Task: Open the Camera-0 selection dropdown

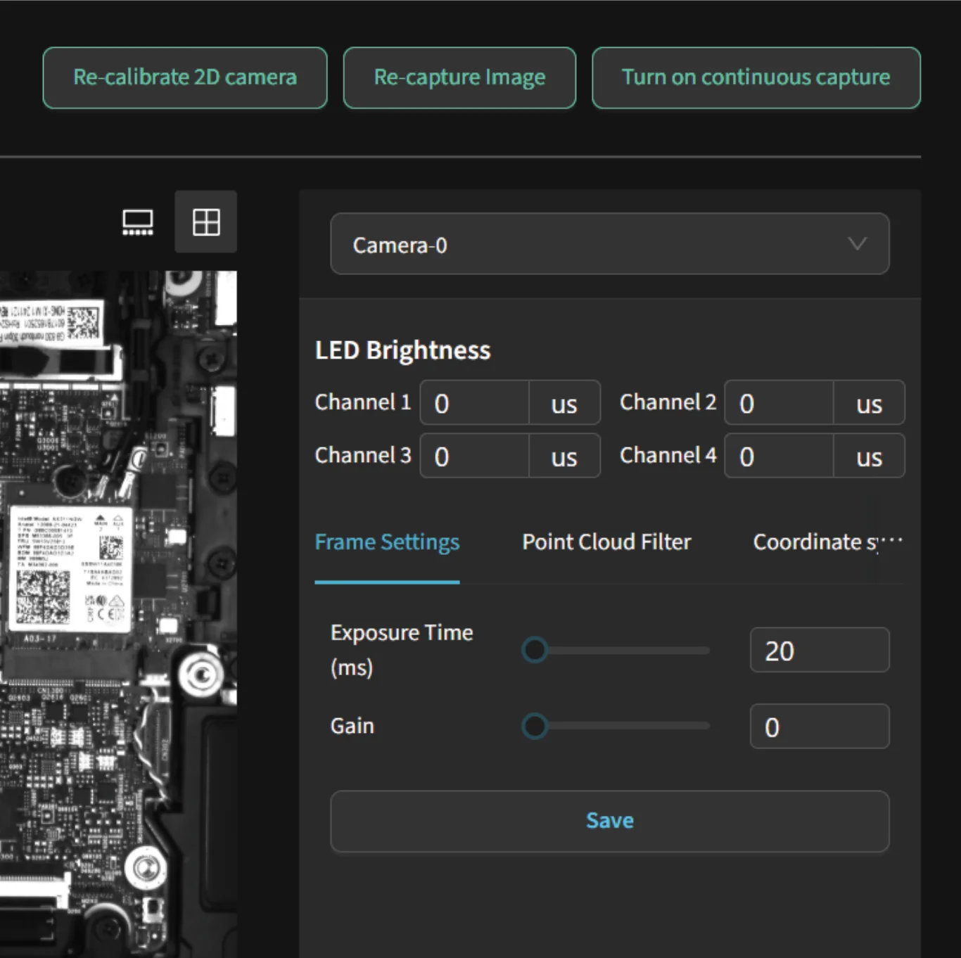Action: (609, 244)
